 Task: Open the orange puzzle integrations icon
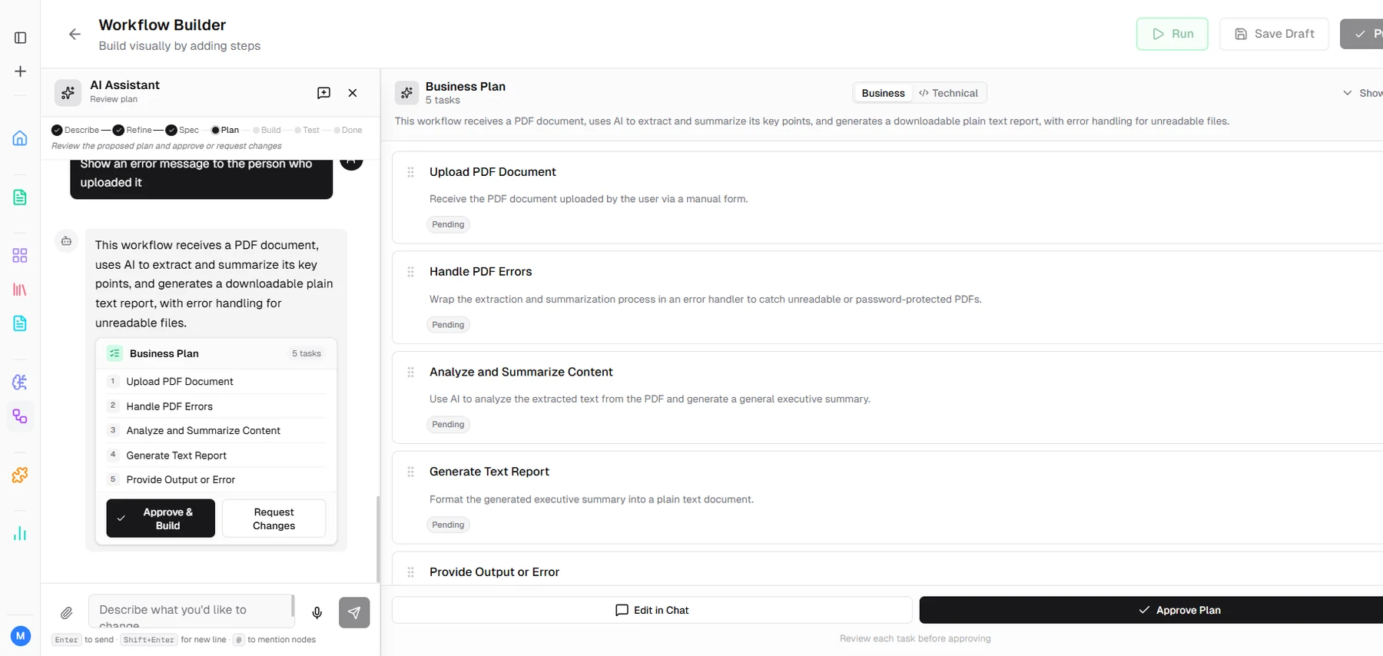coord(20,475)
